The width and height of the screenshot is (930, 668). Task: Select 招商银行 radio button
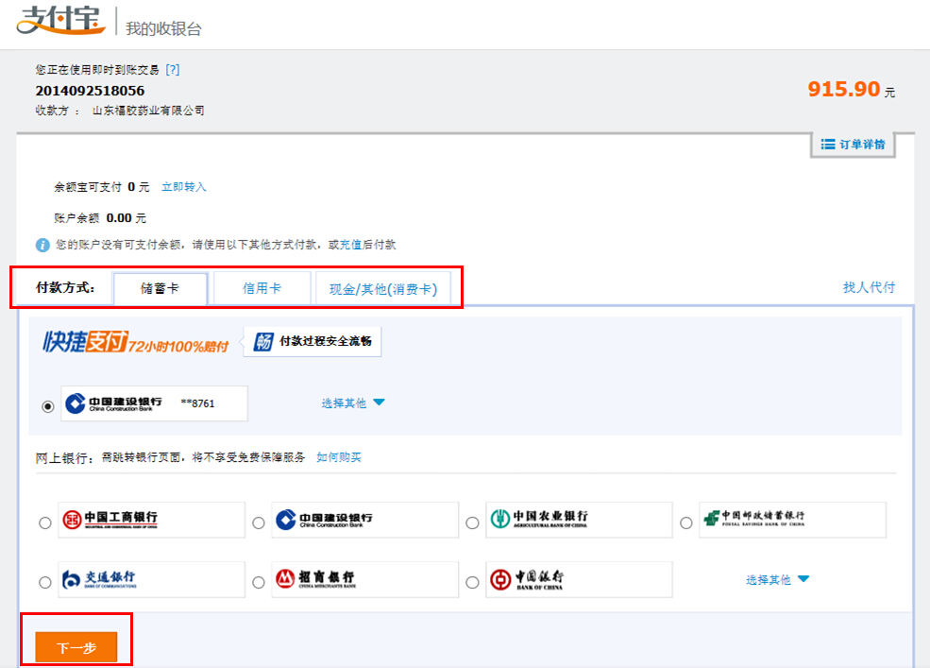(x=259, y=583)
